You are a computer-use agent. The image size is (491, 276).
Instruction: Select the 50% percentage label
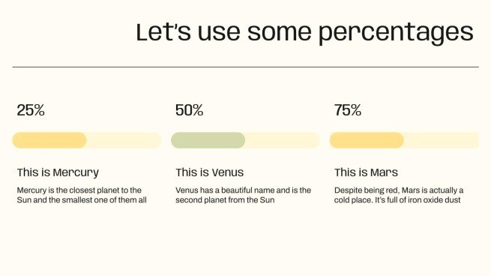189,110
